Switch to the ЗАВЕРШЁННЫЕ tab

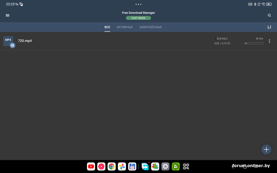pyautogui.click(x=151, y=27)
